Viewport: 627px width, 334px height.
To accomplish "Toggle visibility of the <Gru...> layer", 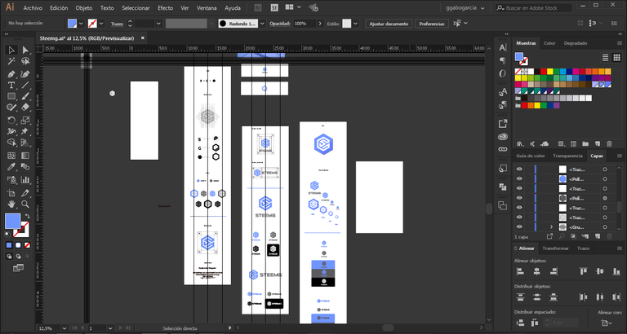I will (x=519, y=227).
